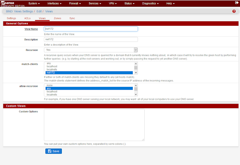
Task: Open the System menu
Action: tap(34, 4)
